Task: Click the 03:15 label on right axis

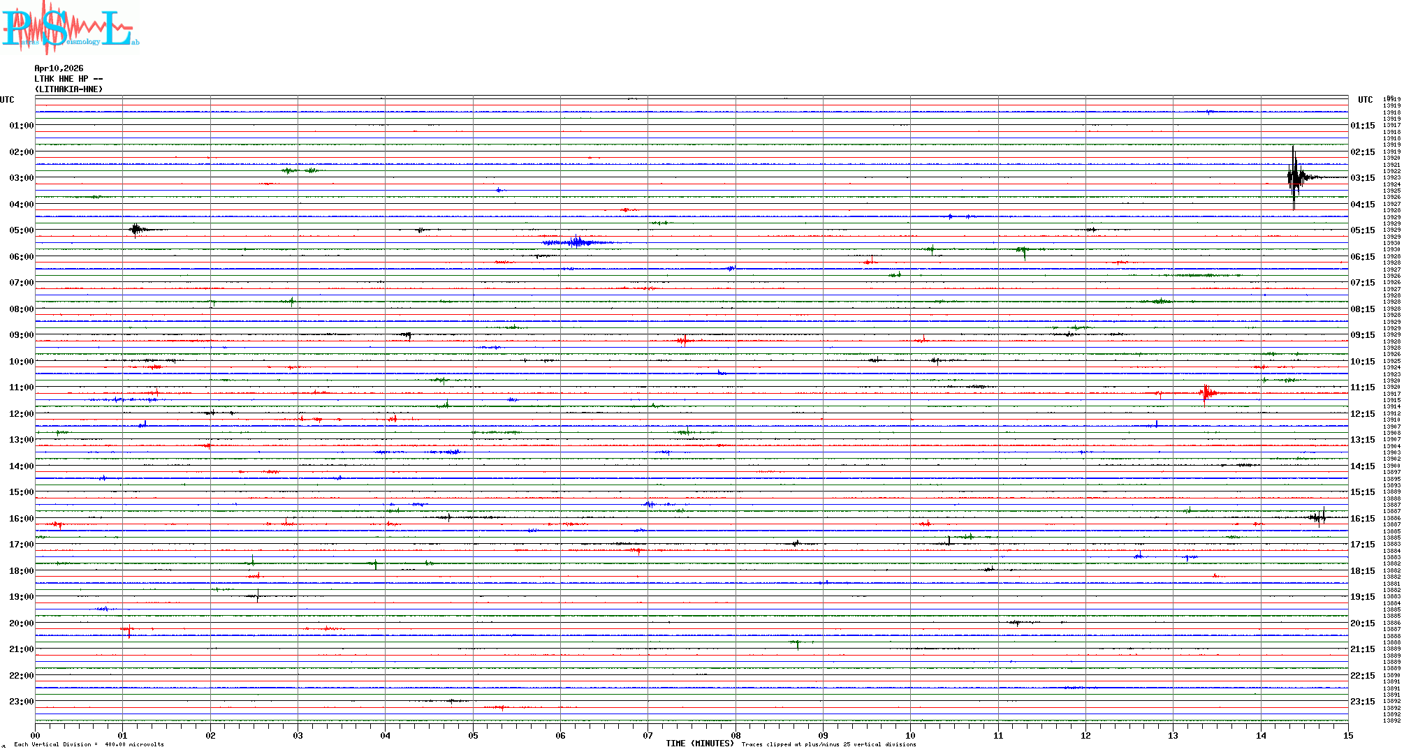Action: click(1362, 178)
